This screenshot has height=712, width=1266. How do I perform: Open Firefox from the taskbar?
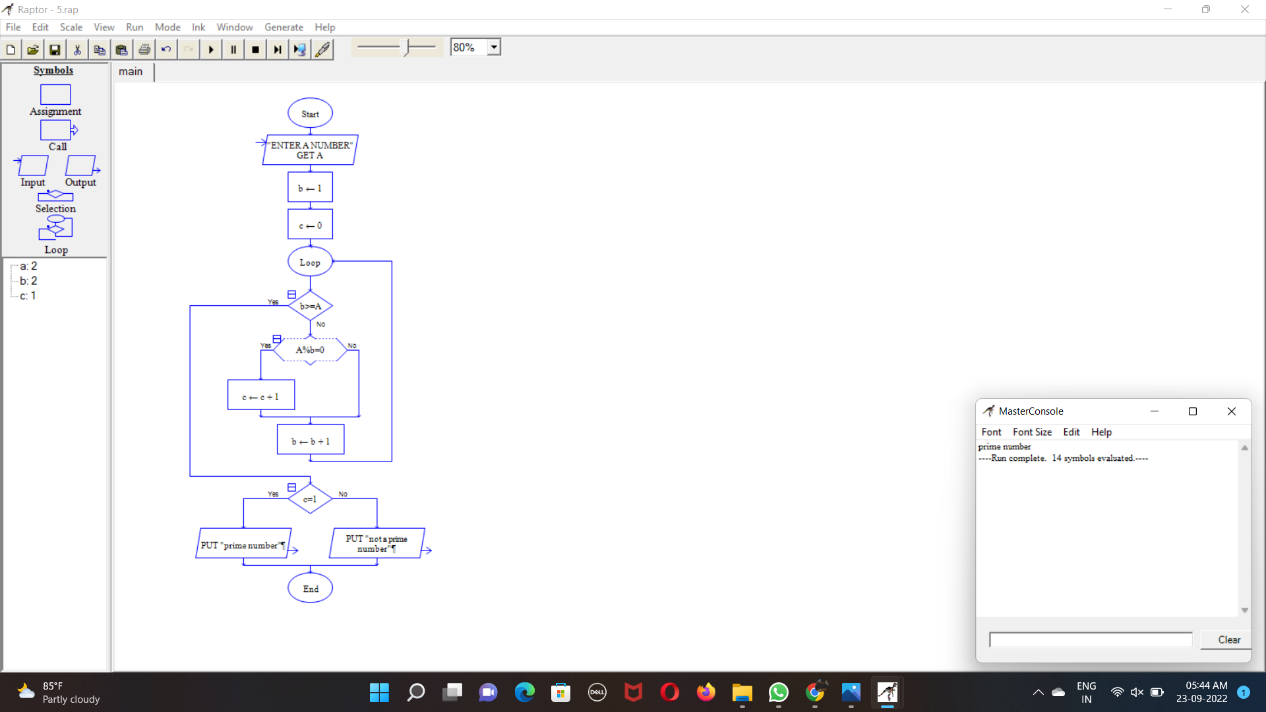click(706, 692)
